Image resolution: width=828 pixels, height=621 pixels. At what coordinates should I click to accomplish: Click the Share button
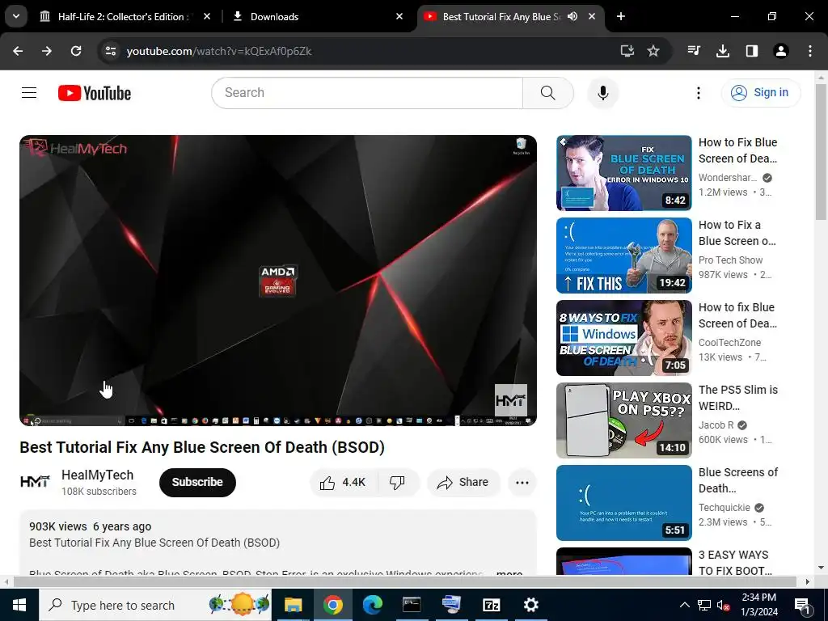point(463,482)
